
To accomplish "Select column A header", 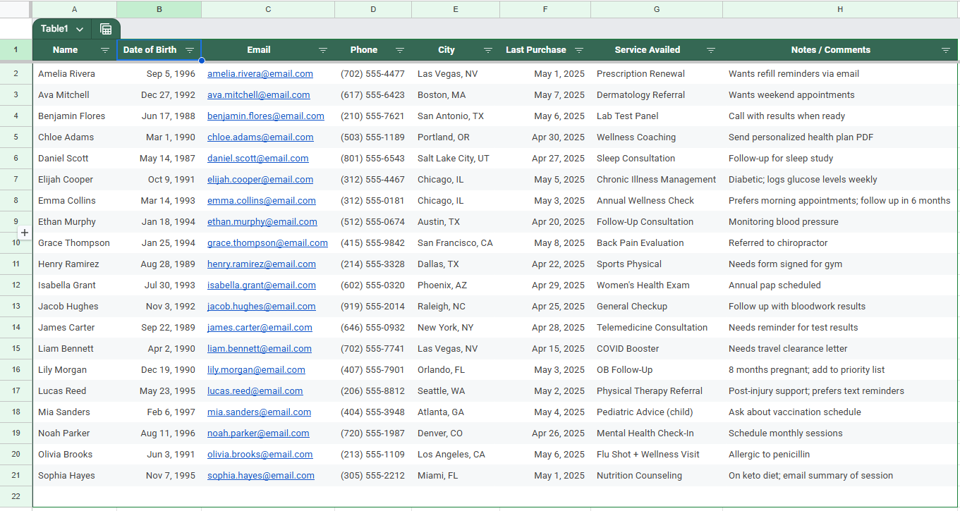I will pos(75,9).
